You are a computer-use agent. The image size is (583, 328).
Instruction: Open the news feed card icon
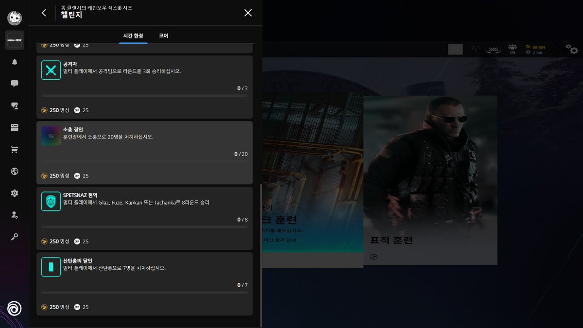(x=15, y=127)
